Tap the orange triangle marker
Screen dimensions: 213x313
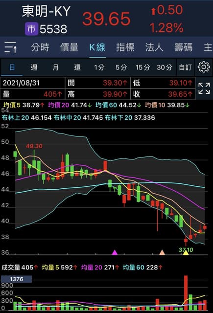162,252
